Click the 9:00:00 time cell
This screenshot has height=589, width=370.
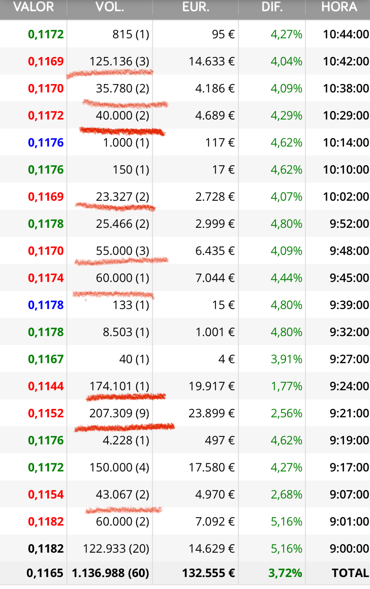[349, 549]
